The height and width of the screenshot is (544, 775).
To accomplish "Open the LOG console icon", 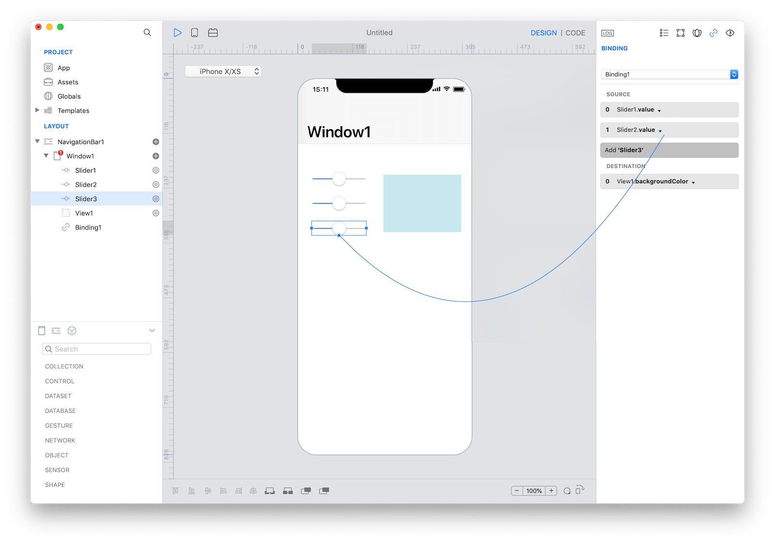I will click(607, 33).
